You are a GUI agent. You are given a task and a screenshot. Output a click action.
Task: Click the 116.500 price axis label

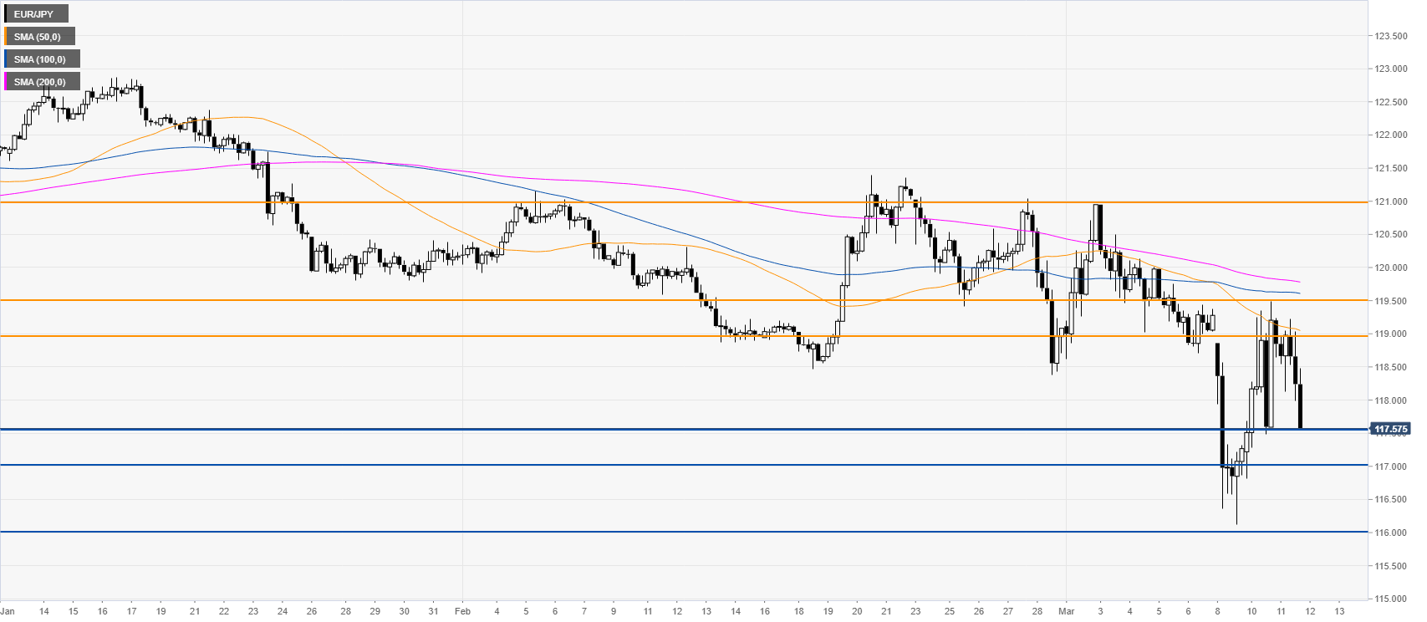click(x=1391, y=500)
